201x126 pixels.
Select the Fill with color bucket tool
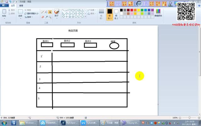click(46, 12)
